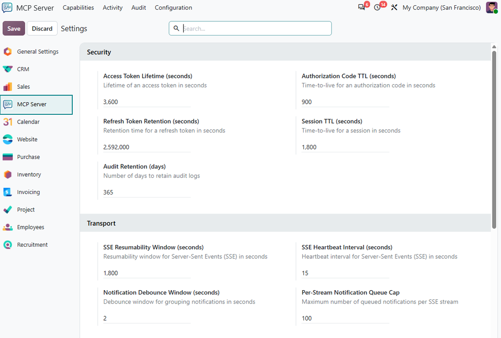The width and height of the screenshot is (501, 338).
Task: Open the Configuration menu
Action: [173, 8]
